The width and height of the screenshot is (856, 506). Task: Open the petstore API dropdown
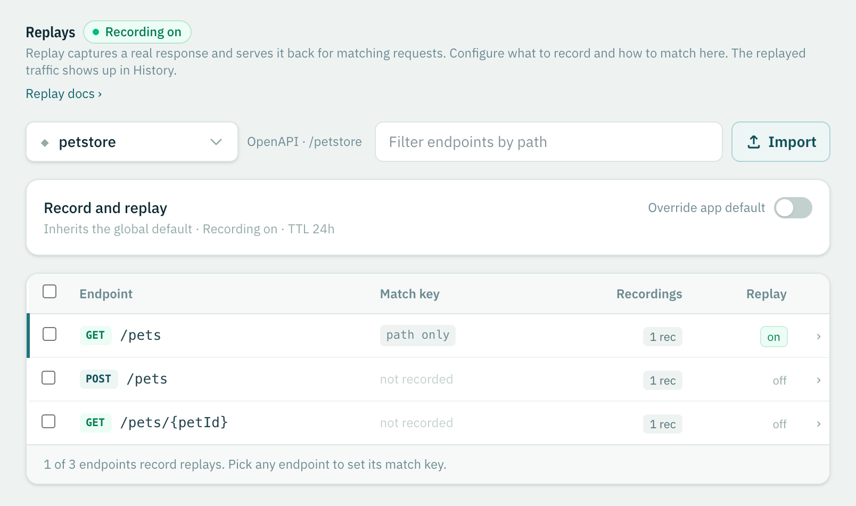(x=132, y=142)
